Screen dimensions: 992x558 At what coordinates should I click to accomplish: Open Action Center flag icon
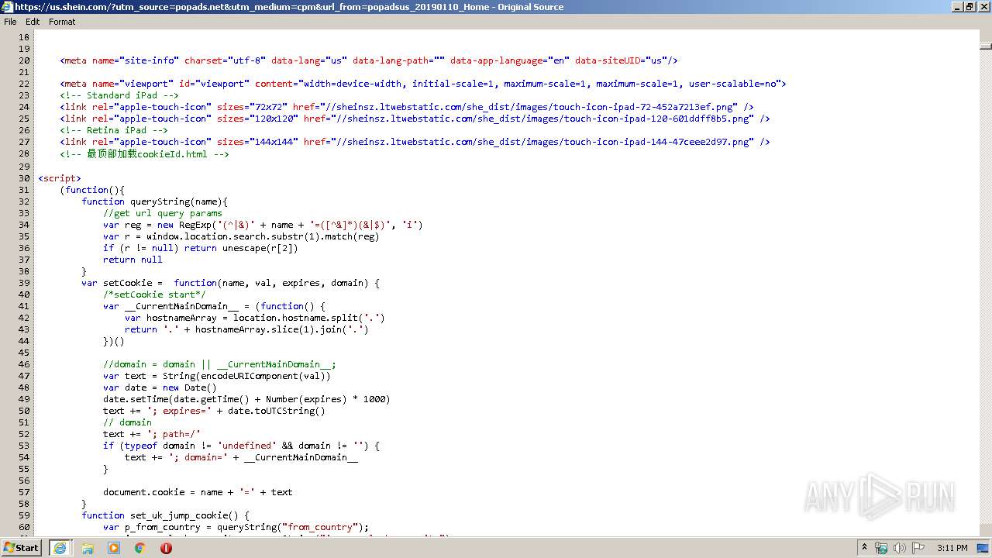(918, 548)
